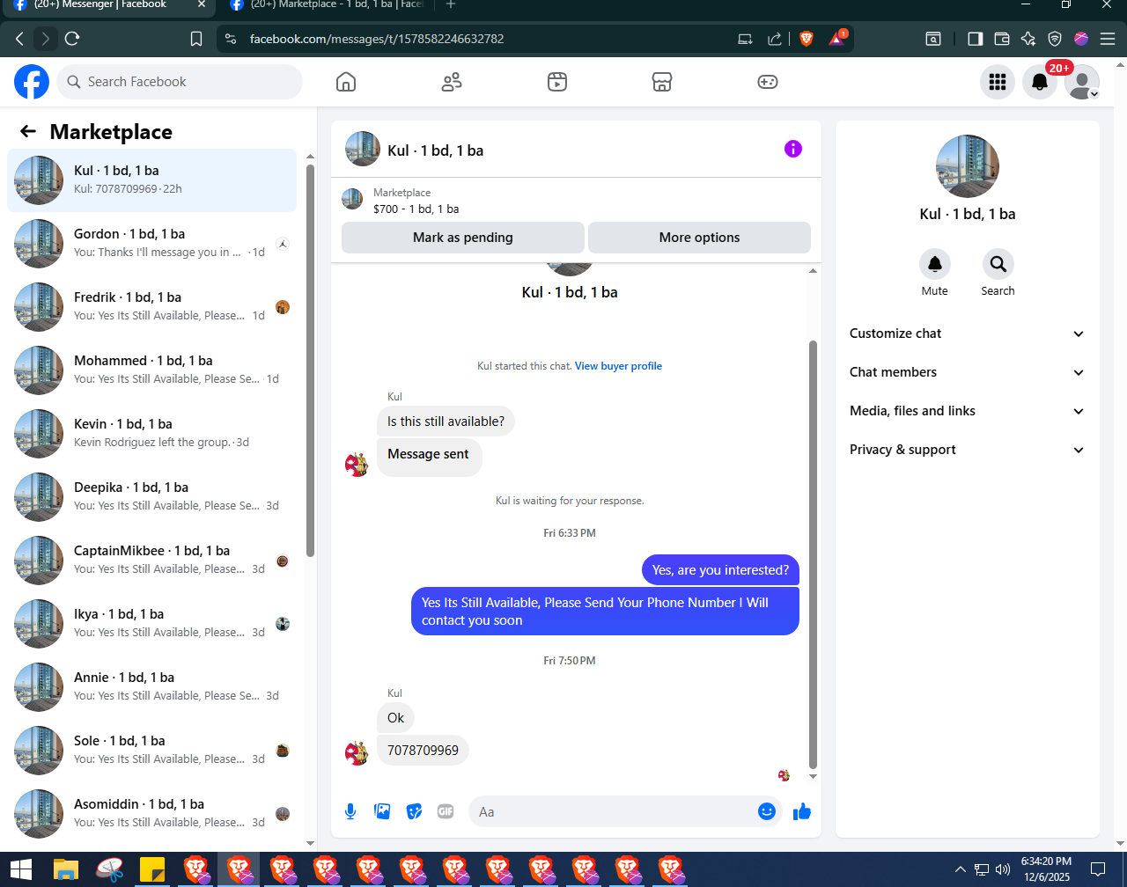The width and height of the screenshot is (1127, 887).
Task: Open the Reels video icon
Action: click(x=556, y=82)
